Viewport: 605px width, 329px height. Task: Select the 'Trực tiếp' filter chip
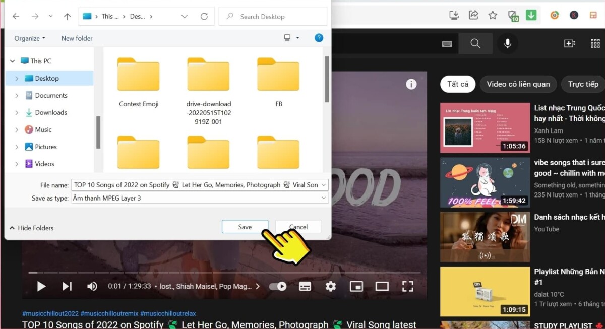point(582,84)
